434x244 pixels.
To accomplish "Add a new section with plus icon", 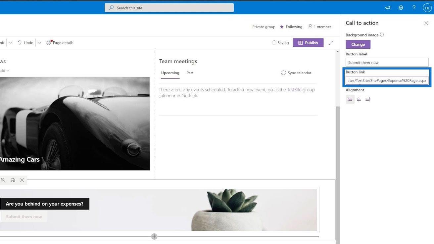I will [154, 236].
